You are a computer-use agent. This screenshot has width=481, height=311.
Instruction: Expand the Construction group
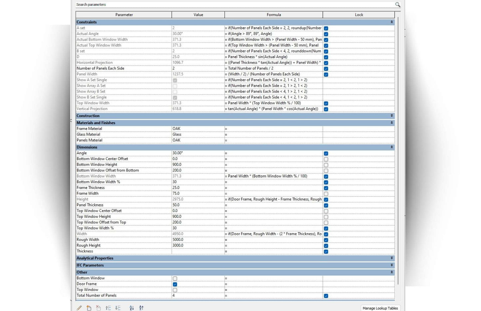(x=391, y=116)
